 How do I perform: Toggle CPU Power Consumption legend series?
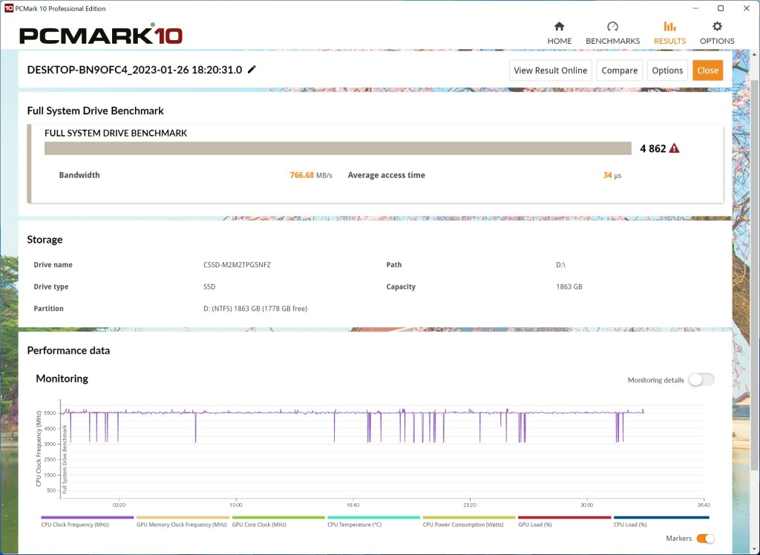[469, 522]
